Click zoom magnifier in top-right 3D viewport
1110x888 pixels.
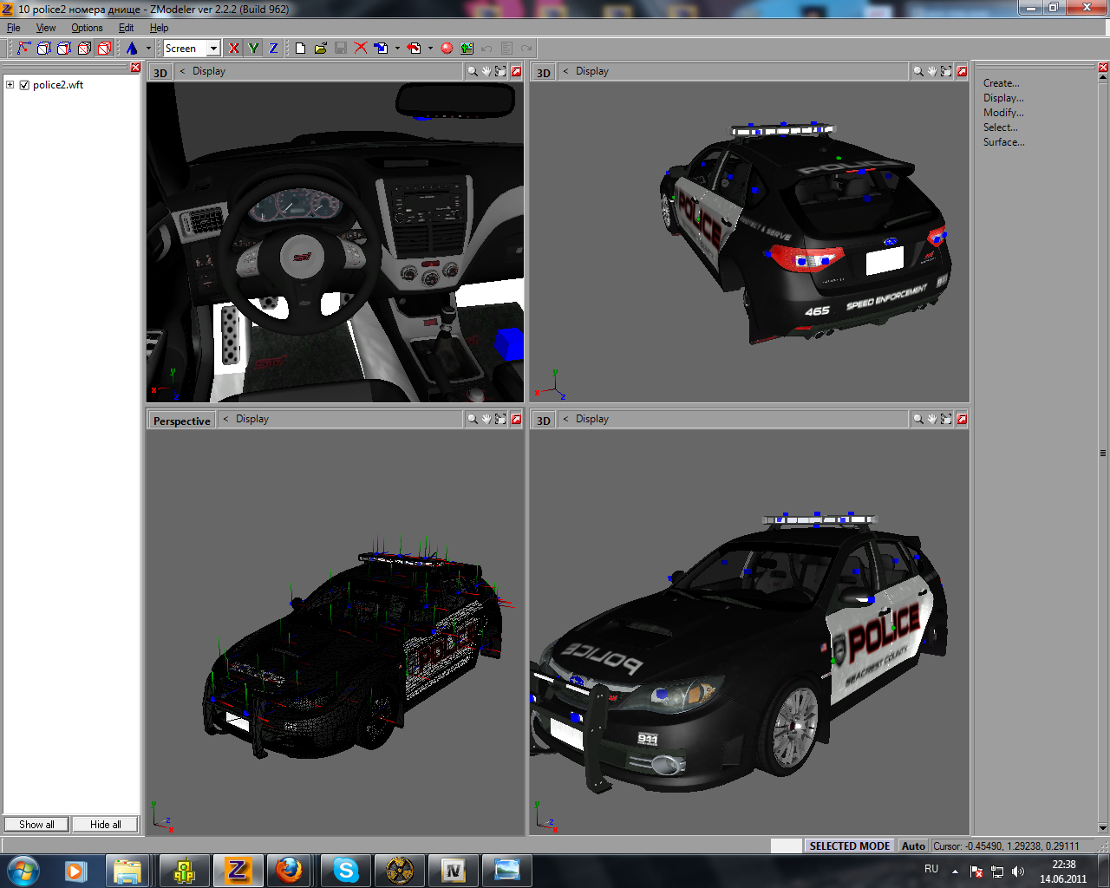pyautogui.click(x=918, y=72)
